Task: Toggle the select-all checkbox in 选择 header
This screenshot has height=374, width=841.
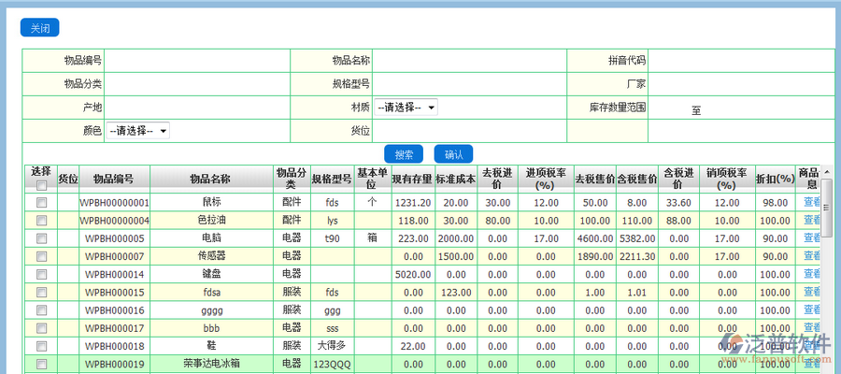Action: pos(40,185)
